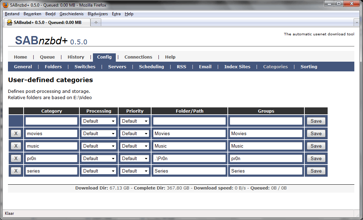Switch to Folders config section
Viewport: 363px width, 220px height.
(x=53, y=67)
